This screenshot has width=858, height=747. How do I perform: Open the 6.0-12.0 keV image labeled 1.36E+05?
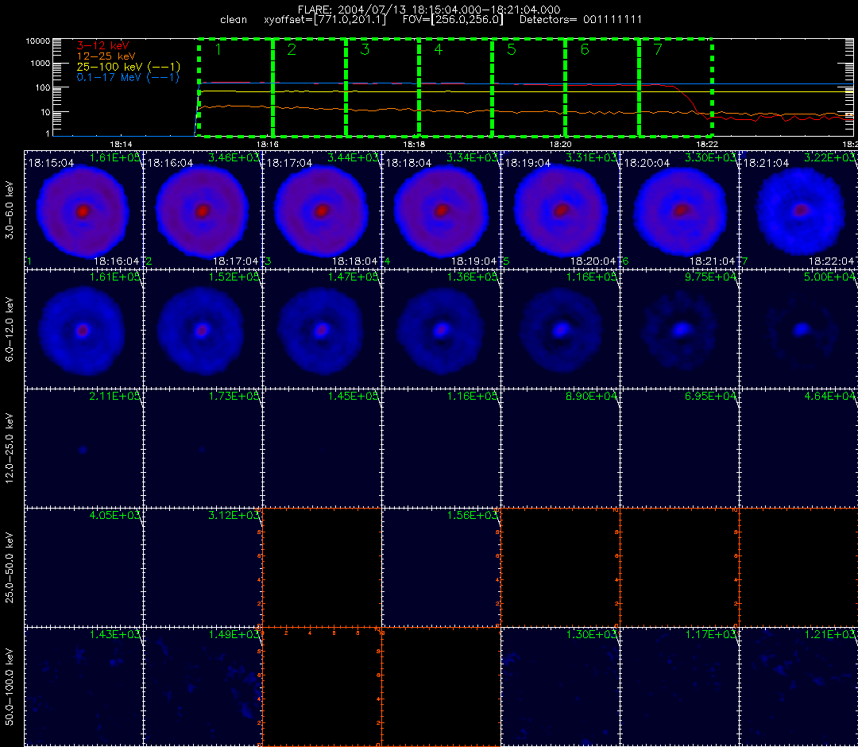click(x=442, y=330)
